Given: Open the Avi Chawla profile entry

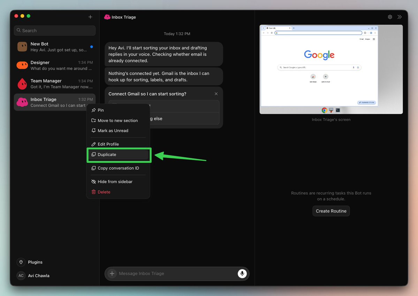Looking at the screenshot, I should click(33, 275).
